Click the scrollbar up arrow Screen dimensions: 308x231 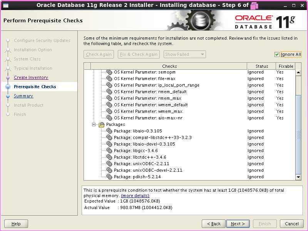point(298,72)
